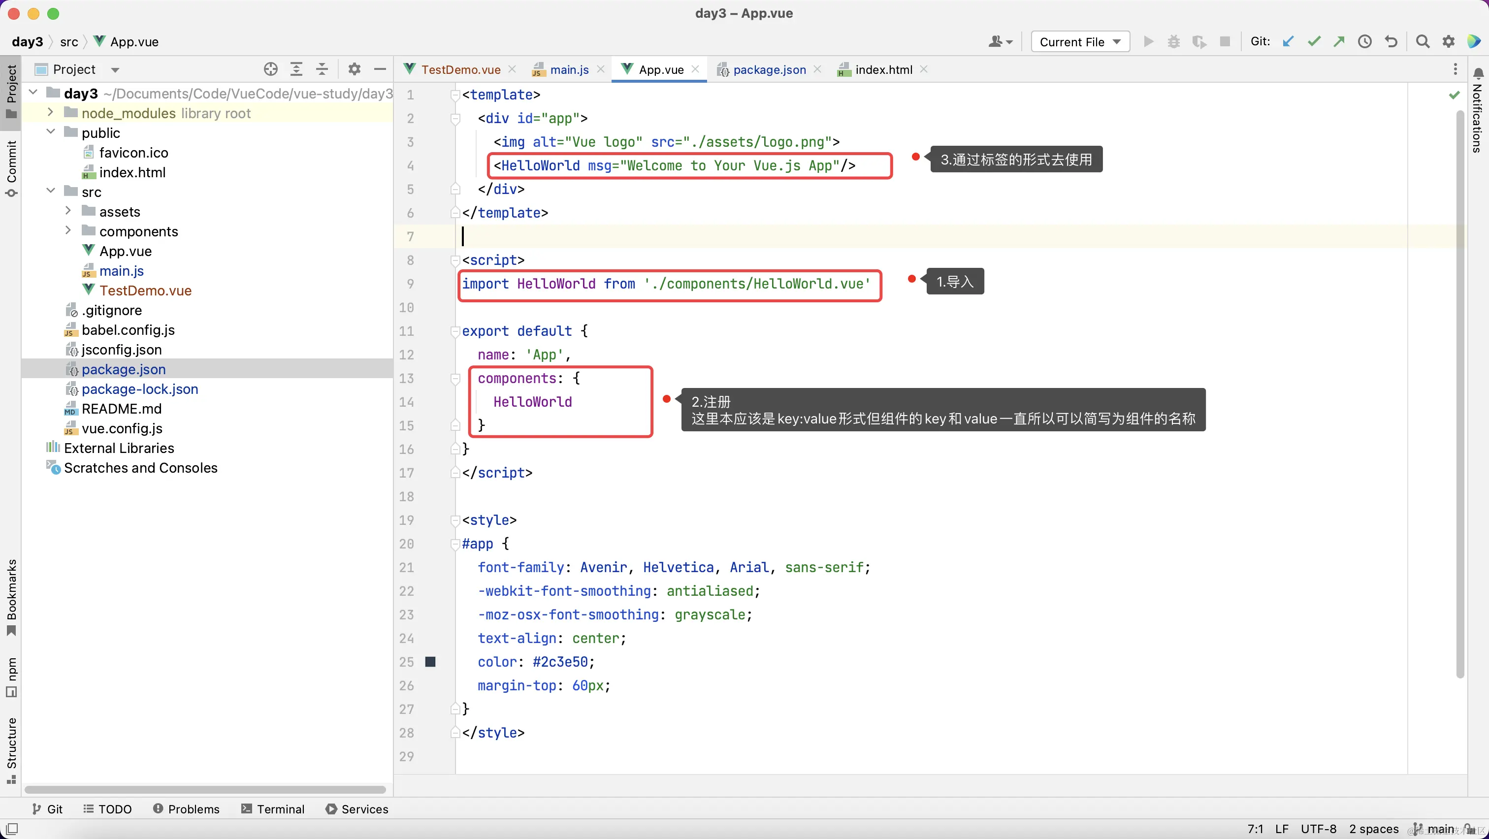Open Search Everywhere magnifier icon
This screenshot has width=1489, height=839.
pos(1423,41)
